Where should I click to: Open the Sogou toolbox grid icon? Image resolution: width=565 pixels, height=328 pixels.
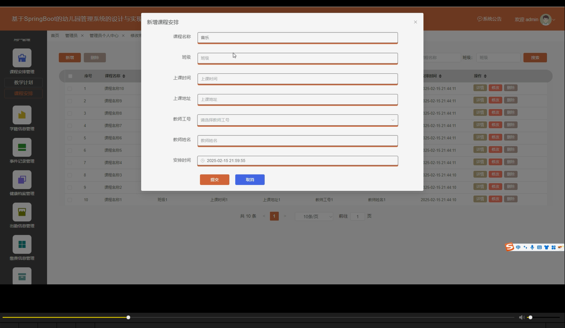click(x=553, y=247)
